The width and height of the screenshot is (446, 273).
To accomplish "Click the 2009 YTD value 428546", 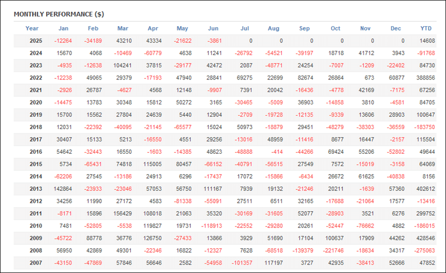I will pyautogui.click(x=426, y=238).
